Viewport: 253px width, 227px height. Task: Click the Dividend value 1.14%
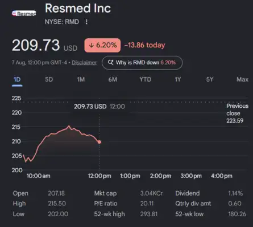click(235, 193)
